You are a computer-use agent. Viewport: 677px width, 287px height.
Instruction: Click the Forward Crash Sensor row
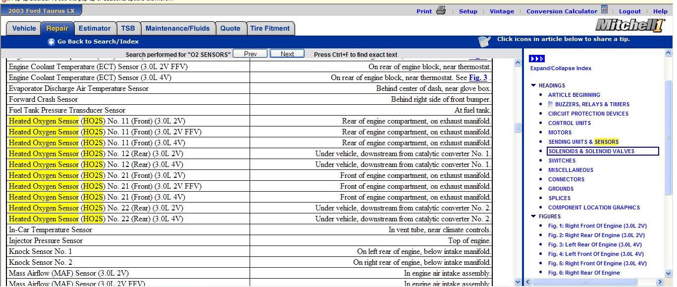[250, 99]
